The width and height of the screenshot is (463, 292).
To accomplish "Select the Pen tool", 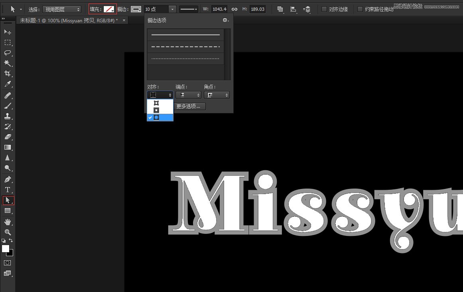I will pyautogui.click(x=8, y=179).
